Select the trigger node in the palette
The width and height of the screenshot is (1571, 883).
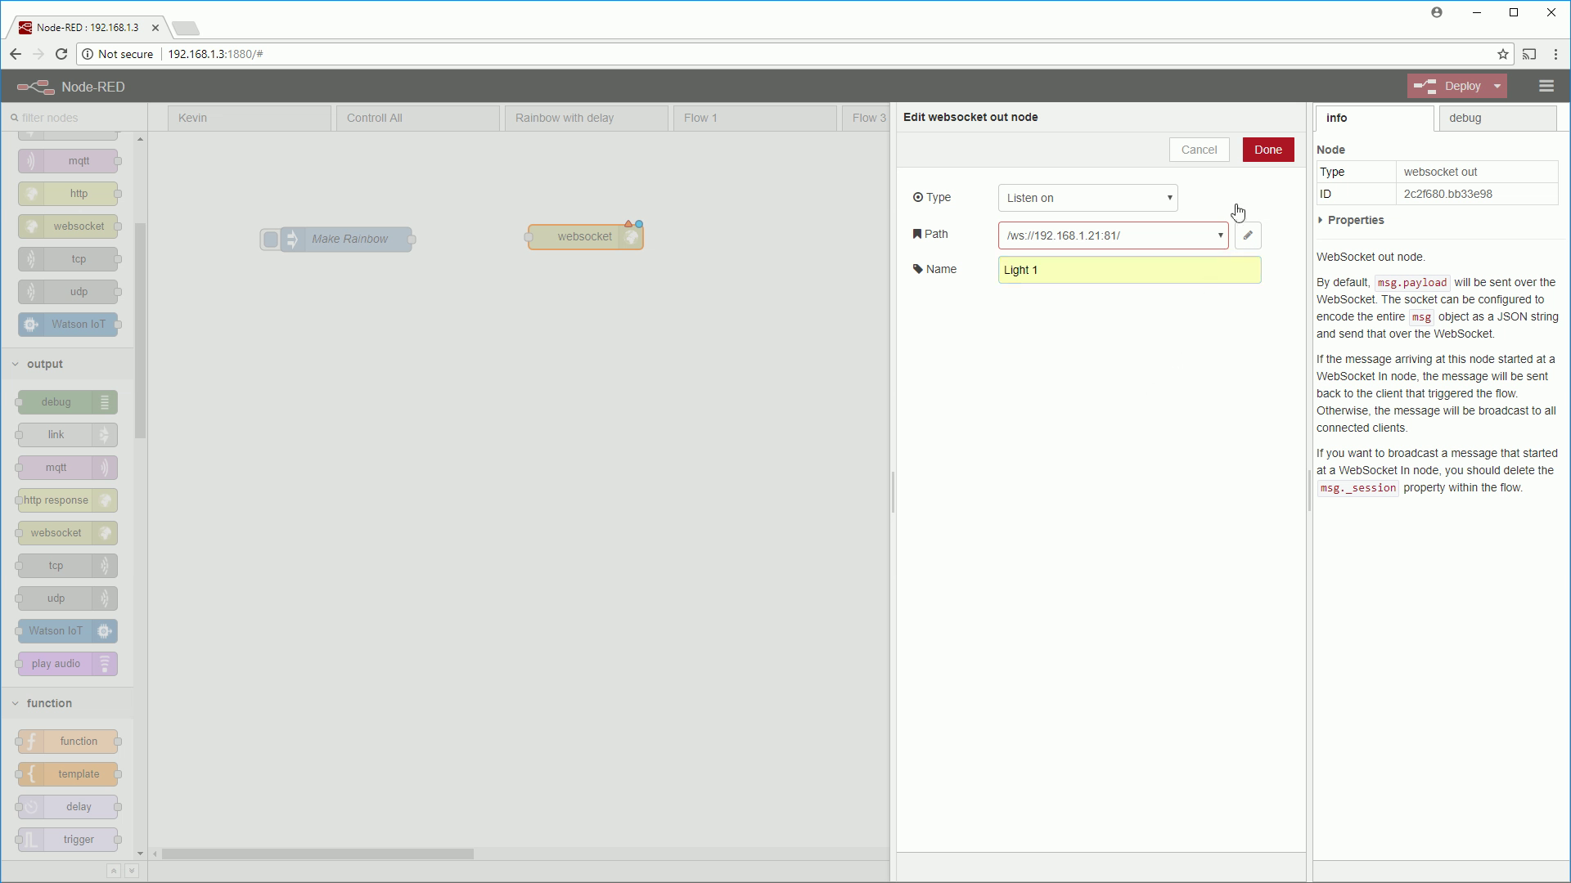(x=69, y=840)
